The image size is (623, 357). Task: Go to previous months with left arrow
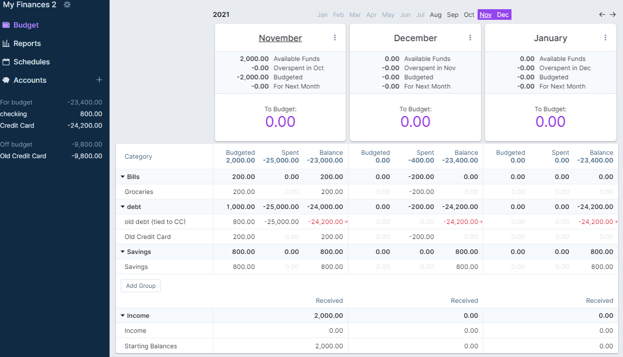click(602, 15)
